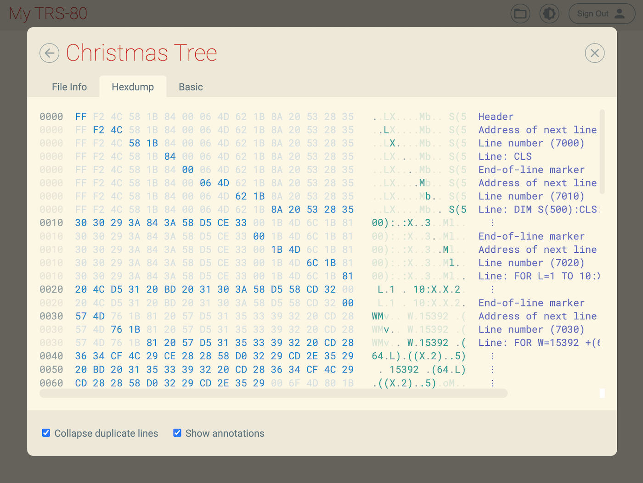Click the Line: CLS annotation
The image size is (643, 483).
tap(505, 156)
